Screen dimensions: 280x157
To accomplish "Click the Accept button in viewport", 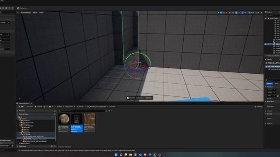I will click(x=140, y=98).
